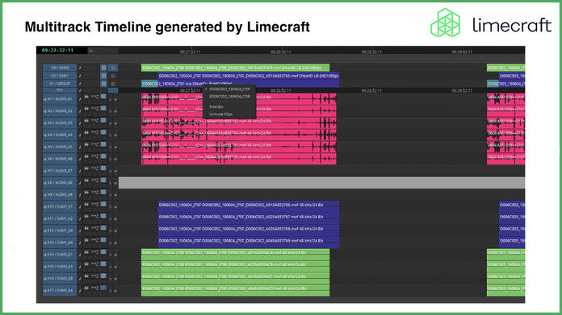Choose checked D006C002_180604_J70F in the context menu
The width and height of the screenshot is (562, 315).
pyautogui.click(x=229, y=89)
